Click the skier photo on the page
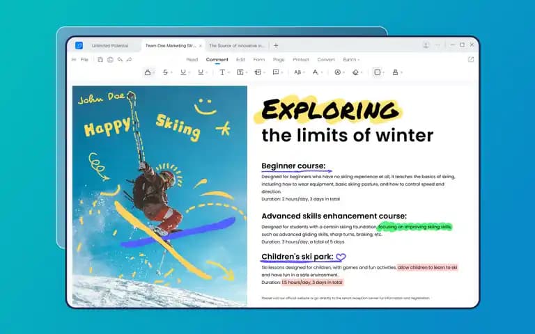This screenshot has height=334, width=535. 160,196
